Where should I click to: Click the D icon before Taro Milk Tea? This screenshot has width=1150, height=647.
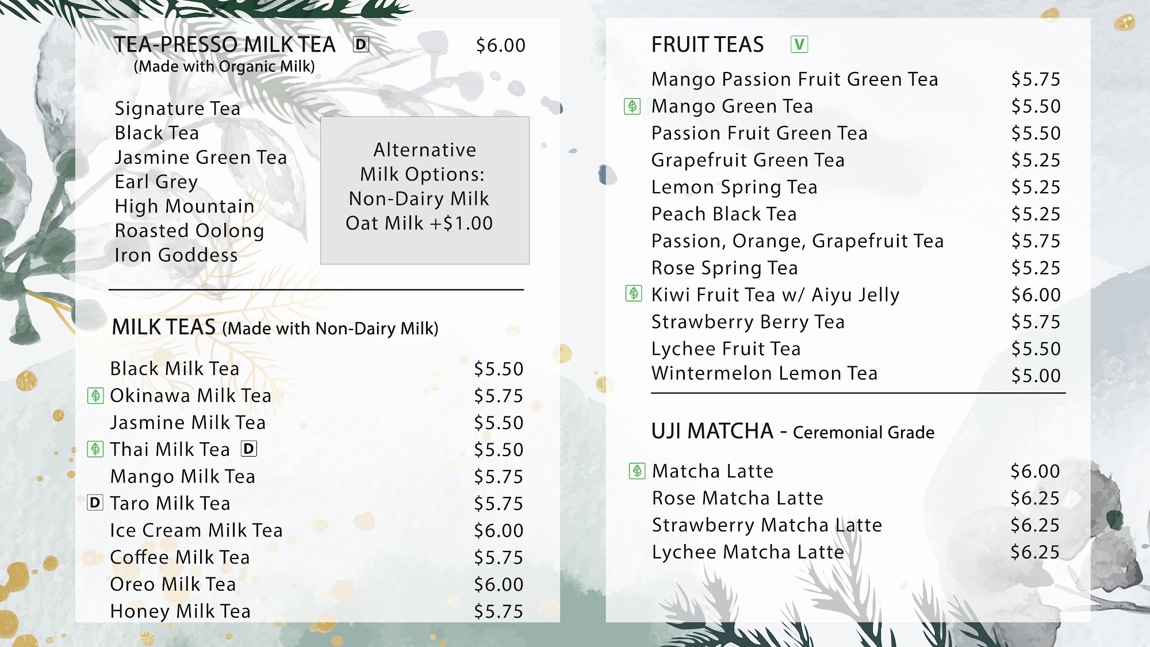(x=95, y=503)
